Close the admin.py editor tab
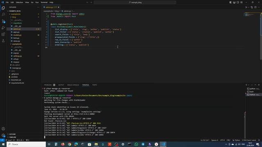Viewport: 262px width, 147px height. pyautogui.click(x=59, y=7)
